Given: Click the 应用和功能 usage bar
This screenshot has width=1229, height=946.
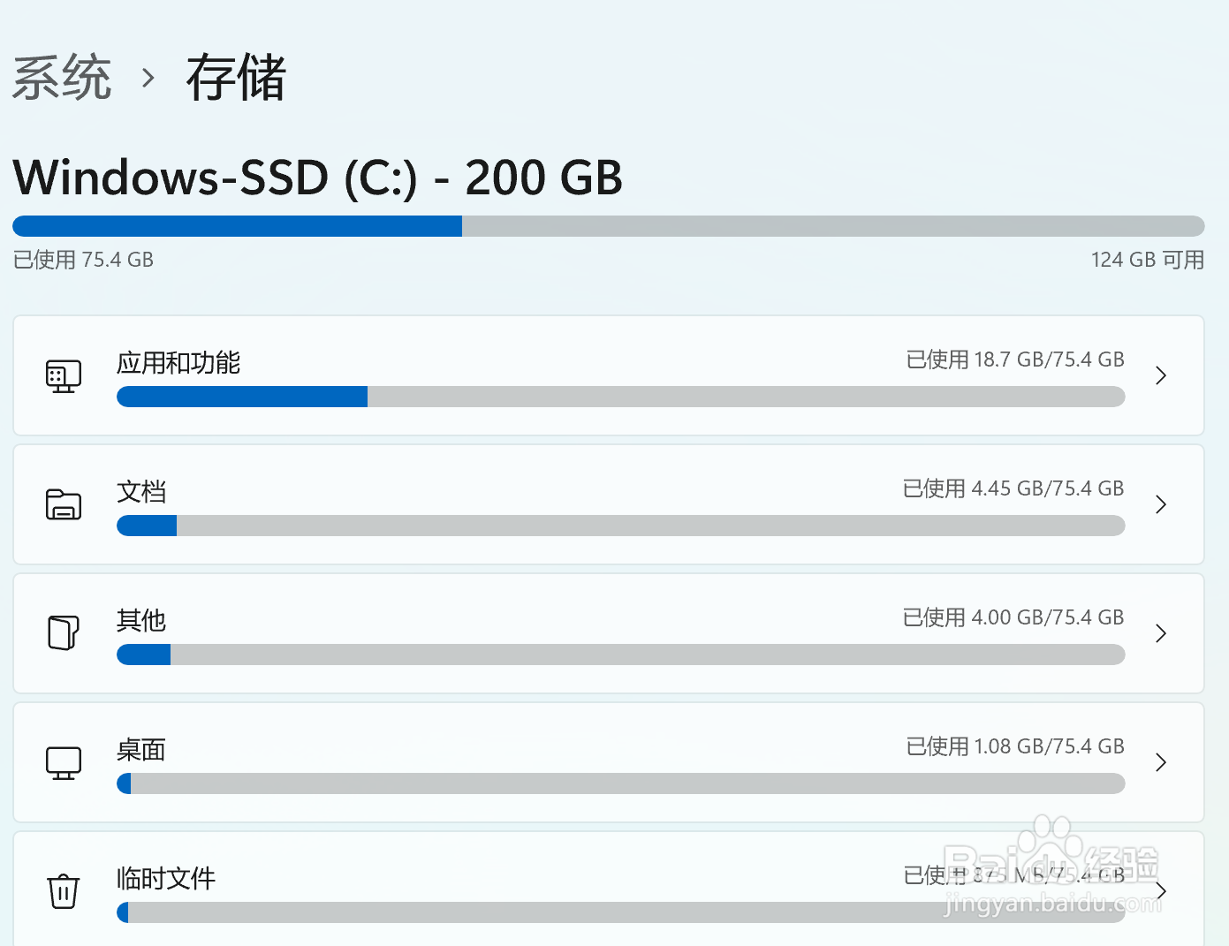Looking at the screenshot, I should [620, 397].
